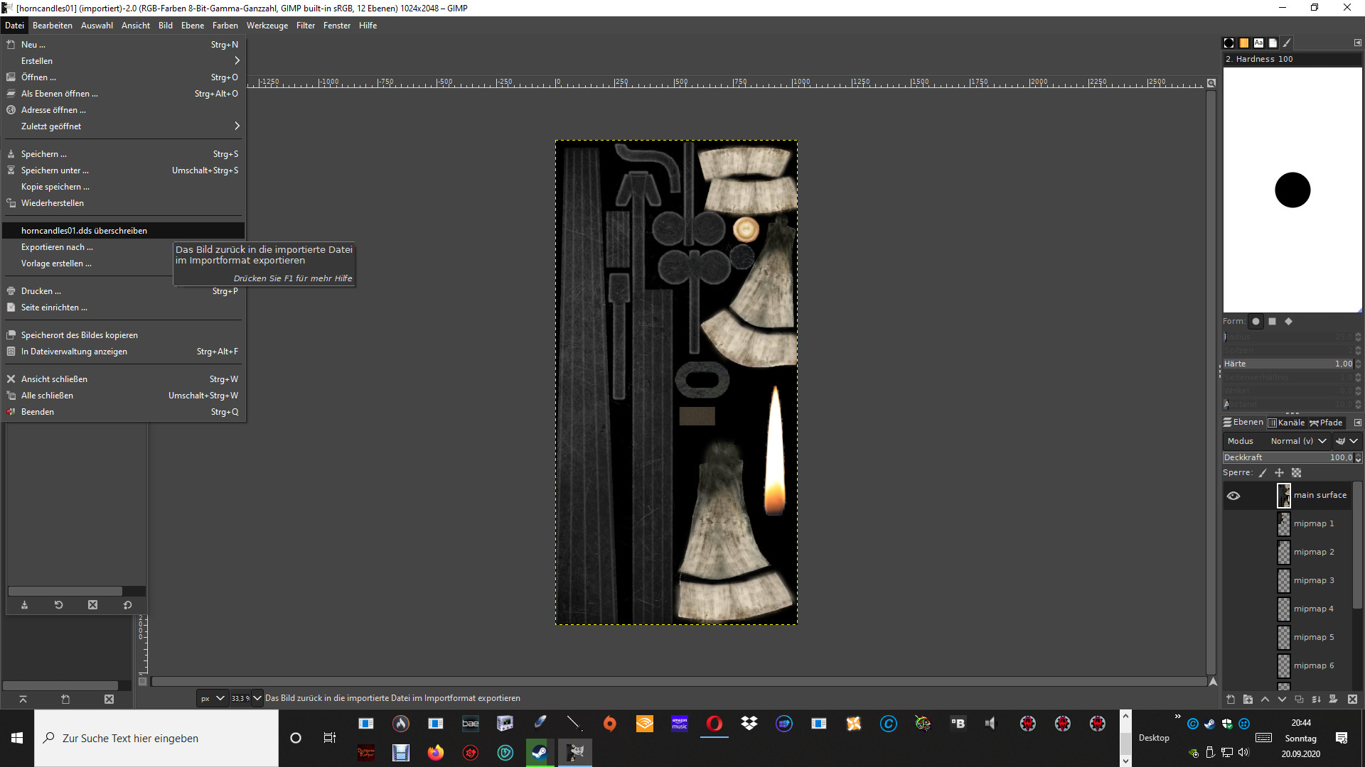1365x767 pixels.
Task: Click Steam icon in Windows taskbar
Action: click(540, 753)
